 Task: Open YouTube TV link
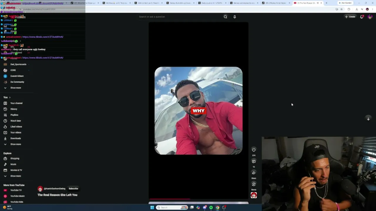point(16,190)
